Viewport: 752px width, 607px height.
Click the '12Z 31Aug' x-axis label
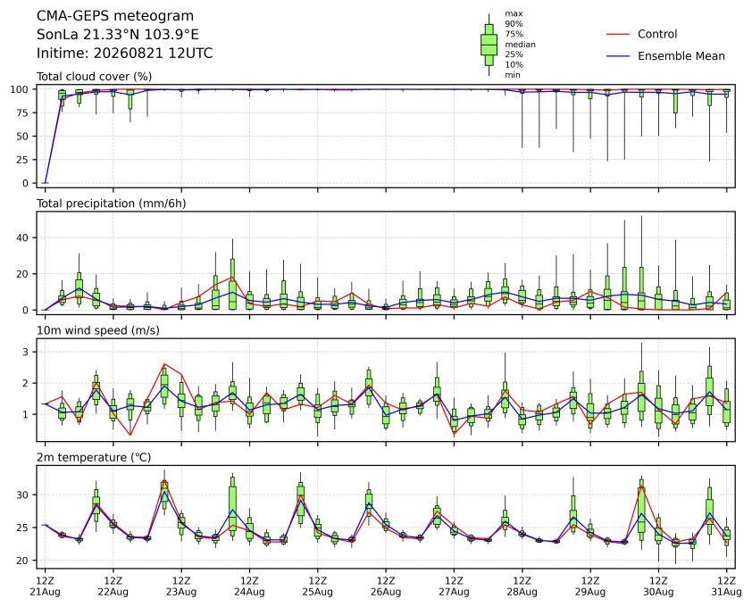[x=727, y=586]
